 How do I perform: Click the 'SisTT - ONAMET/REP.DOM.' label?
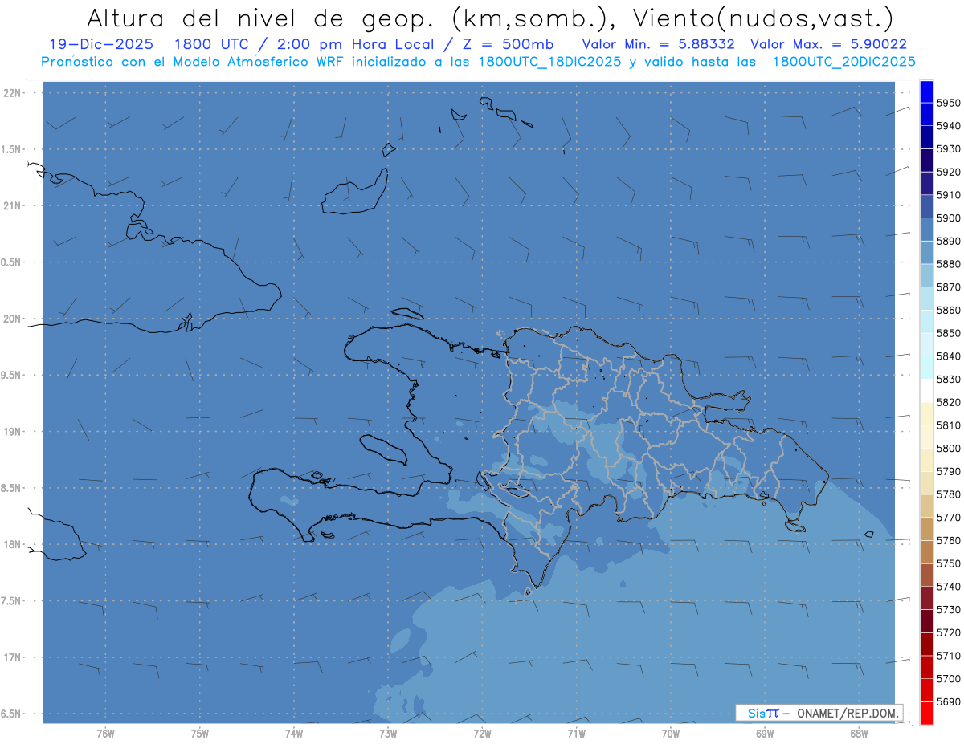819,713
